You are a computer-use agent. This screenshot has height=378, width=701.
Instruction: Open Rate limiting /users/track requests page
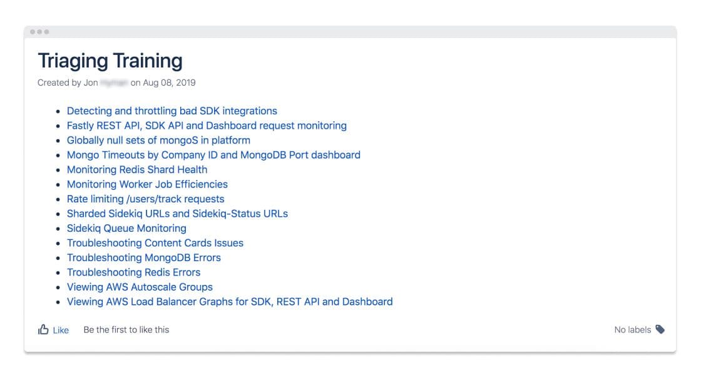point(145,199)
